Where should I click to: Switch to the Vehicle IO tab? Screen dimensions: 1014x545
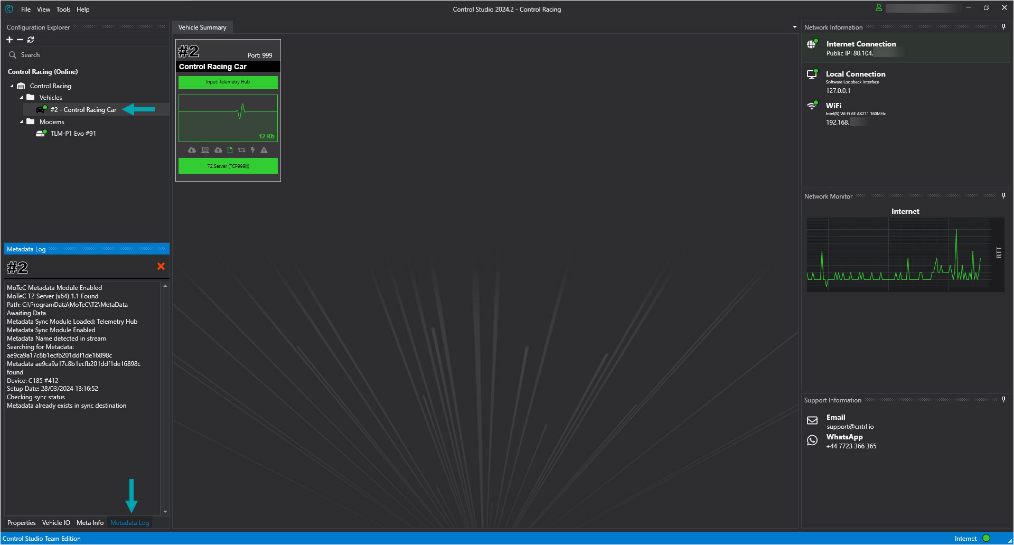pos(56,523)
